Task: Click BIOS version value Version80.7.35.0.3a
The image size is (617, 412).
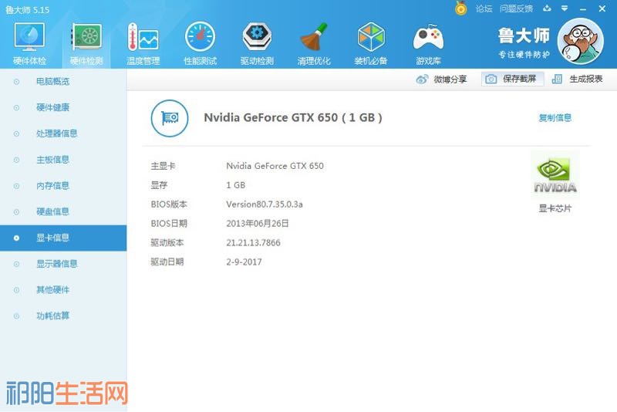Action: click(265, 204)
